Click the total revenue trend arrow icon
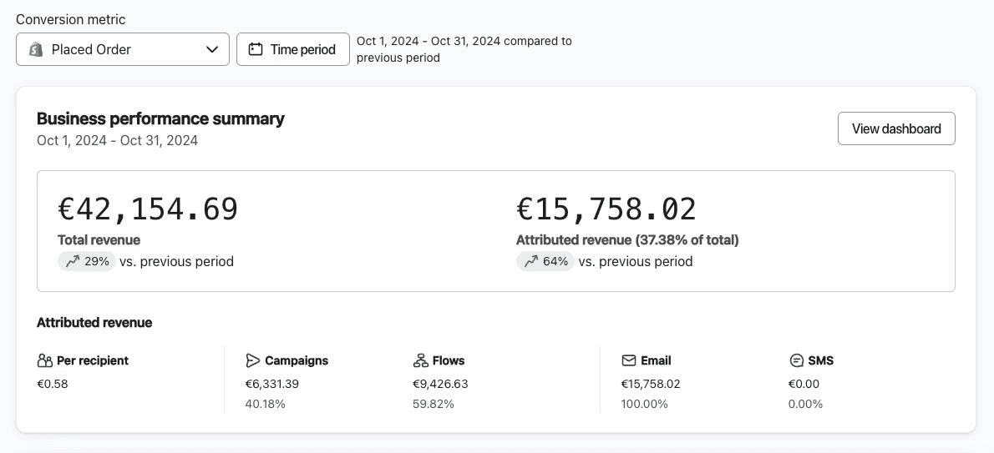The width and height of the screenshot is (994, 453). pos(73,261)
